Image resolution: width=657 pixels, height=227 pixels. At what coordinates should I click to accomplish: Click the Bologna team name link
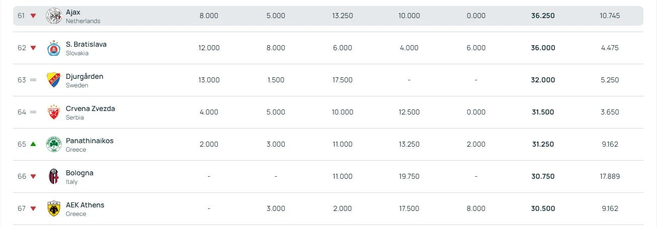coord(79,173)
